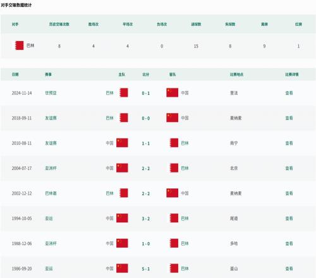The width and height of the screenshot is (316, 278).
Task: Click Bahrain flag in 2004-07-17 match row
Action: pyautogui.click(x=174, y=168)
